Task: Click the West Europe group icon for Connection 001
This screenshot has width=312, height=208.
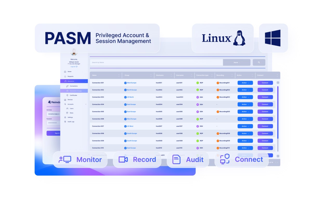Action: (x=125, y=83)
